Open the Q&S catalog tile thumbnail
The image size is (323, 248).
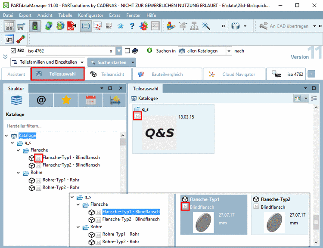[159, 133]
